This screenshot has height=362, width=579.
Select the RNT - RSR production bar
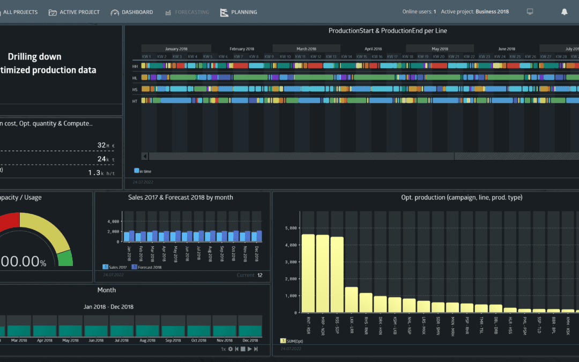coord(308,274)
